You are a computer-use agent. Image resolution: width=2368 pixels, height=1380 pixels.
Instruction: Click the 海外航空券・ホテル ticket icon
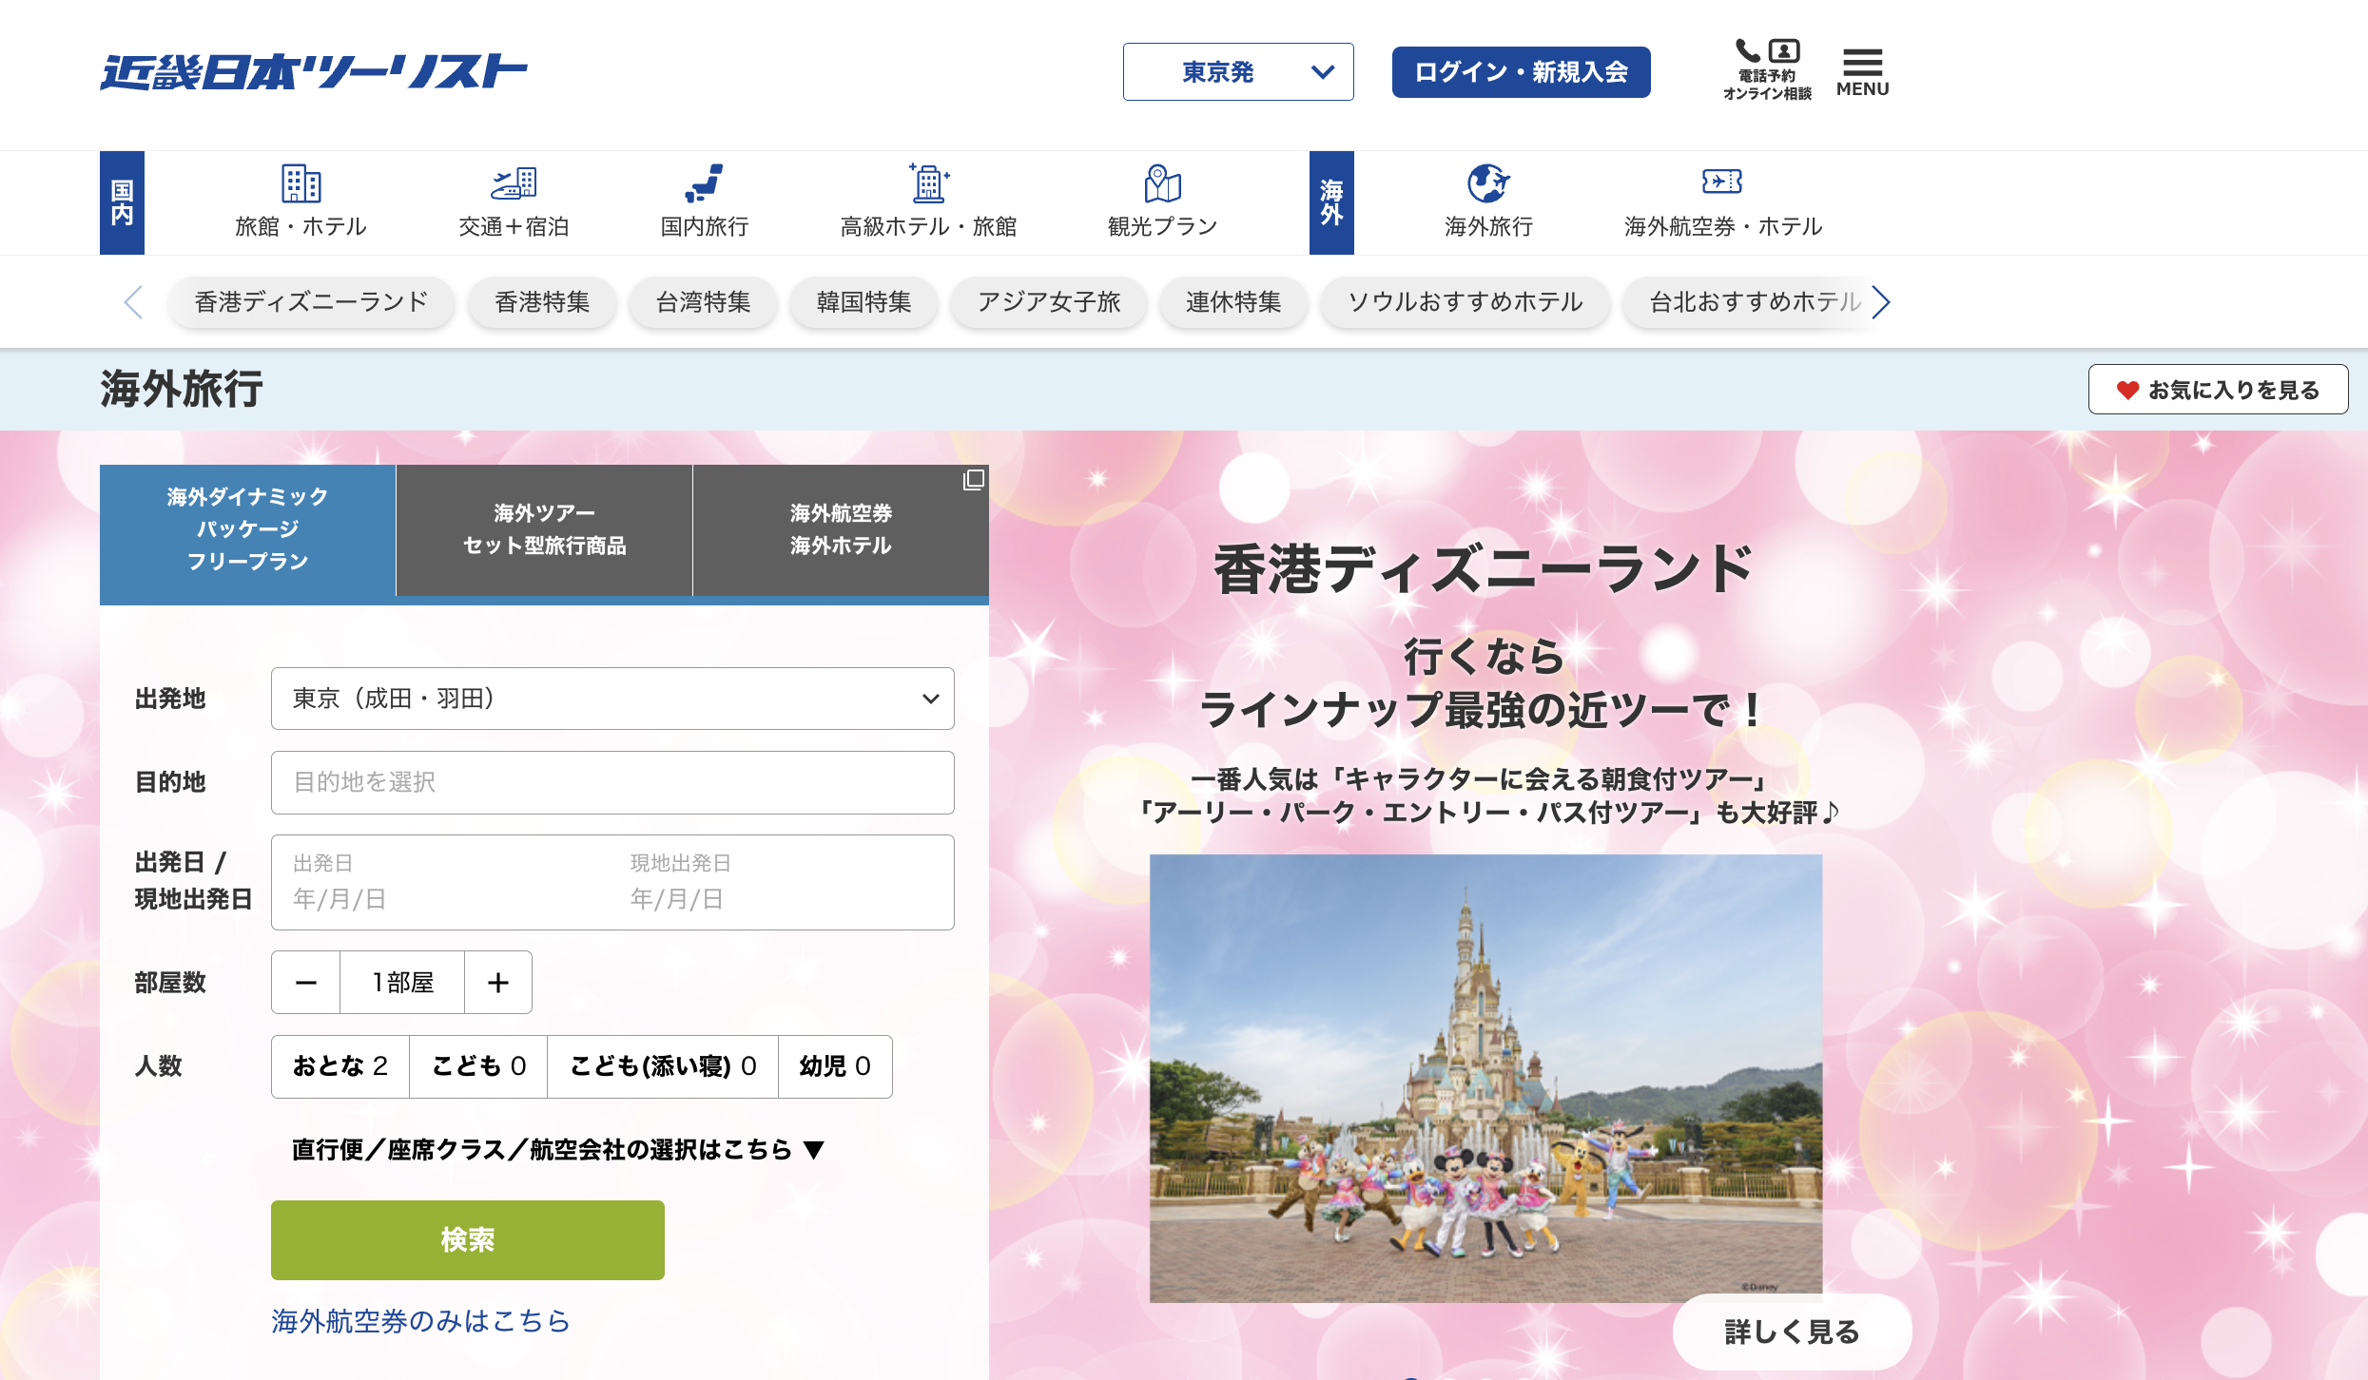coord(1722,181)
